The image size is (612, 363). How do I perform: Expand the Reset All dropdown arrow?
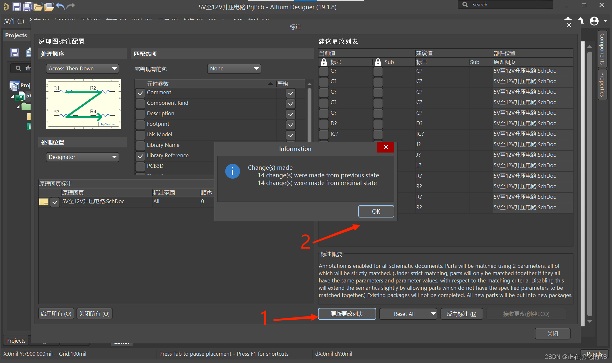pos(433,314)
